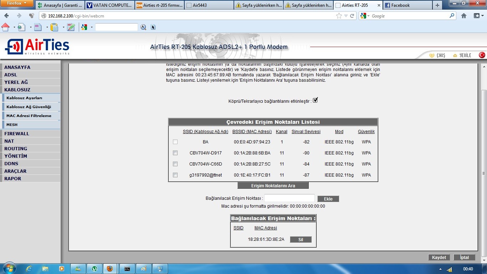
Task: Open YÖNETİM sidebar menu
Action: coord(30,156)
